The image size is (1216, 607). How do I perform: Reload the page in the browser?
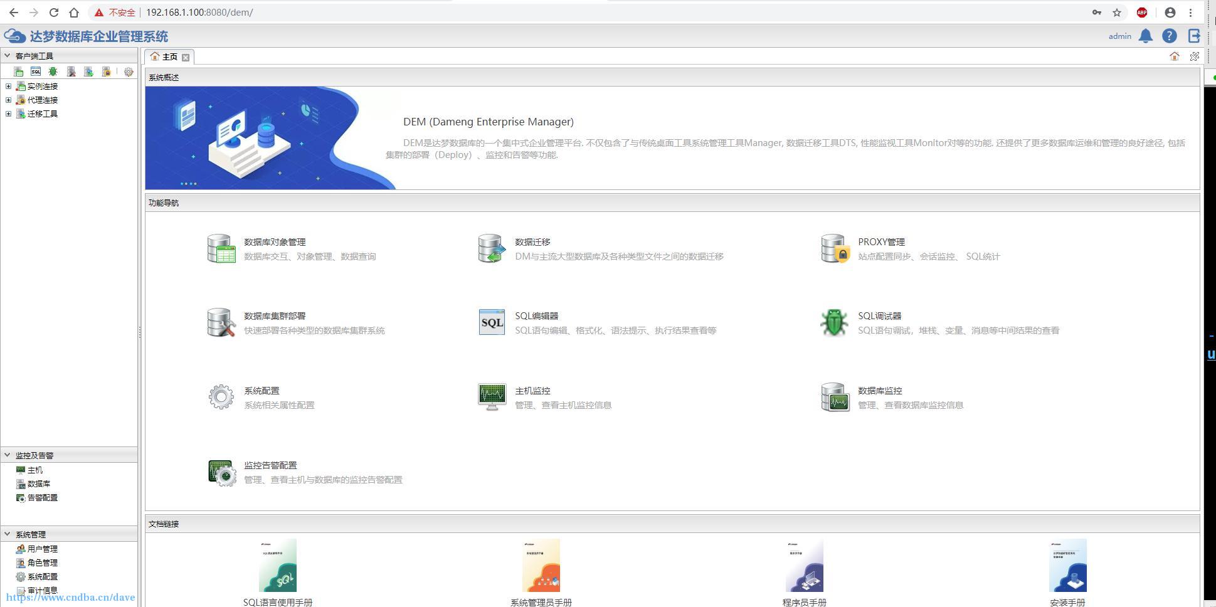coord(54,13)
